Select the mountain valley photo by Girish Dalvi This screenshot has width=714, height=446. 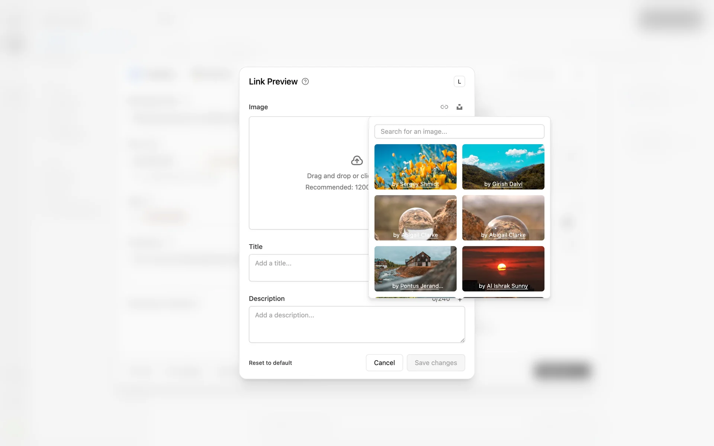pos(503,164)
